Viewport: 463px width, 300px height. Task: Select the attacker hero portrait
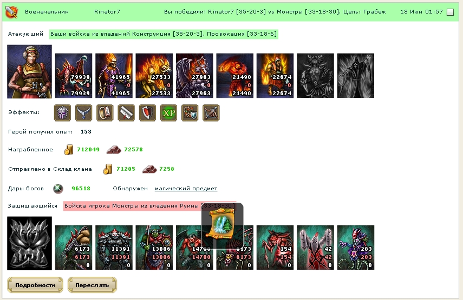30,71
